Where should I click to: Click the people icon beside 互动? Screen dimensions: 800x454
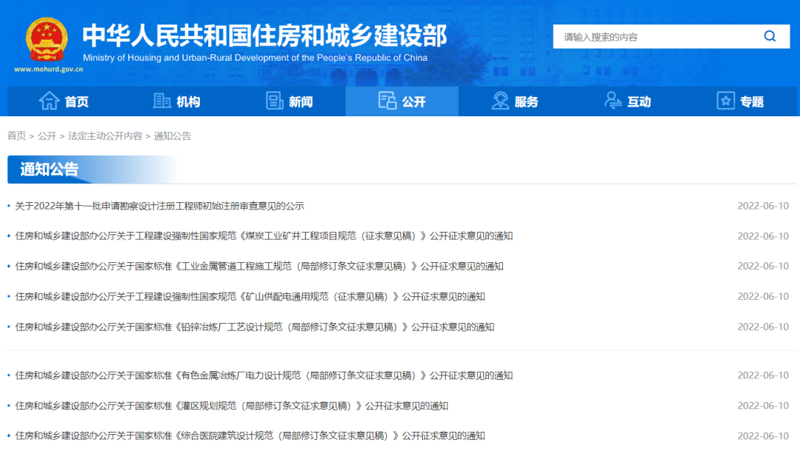coord(612,101)
